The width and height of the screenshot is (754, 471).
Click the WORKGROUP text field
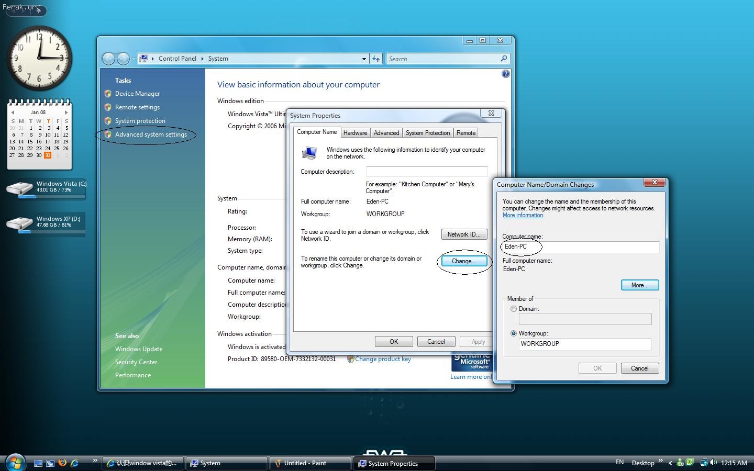[x=585, y=344]
